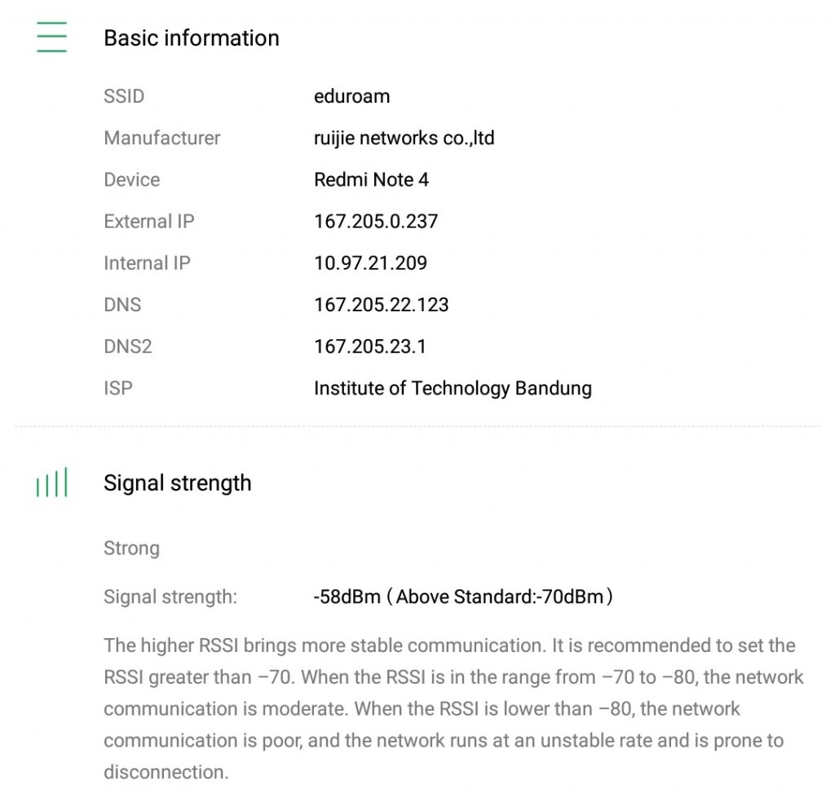Click the SSID field label
835x801 pixels.
[x=124, y=96]
